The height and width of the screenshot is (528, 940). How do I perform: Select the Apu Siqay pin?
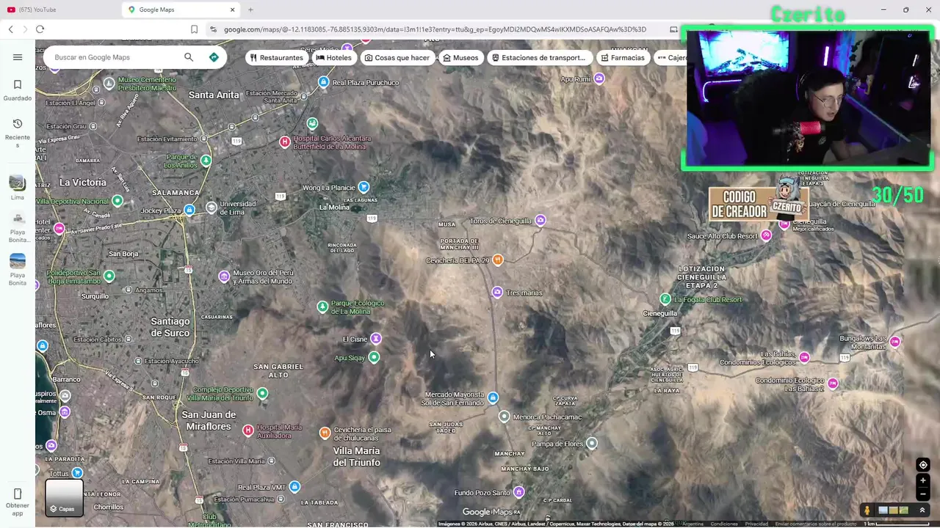click(x=374, y=357)
